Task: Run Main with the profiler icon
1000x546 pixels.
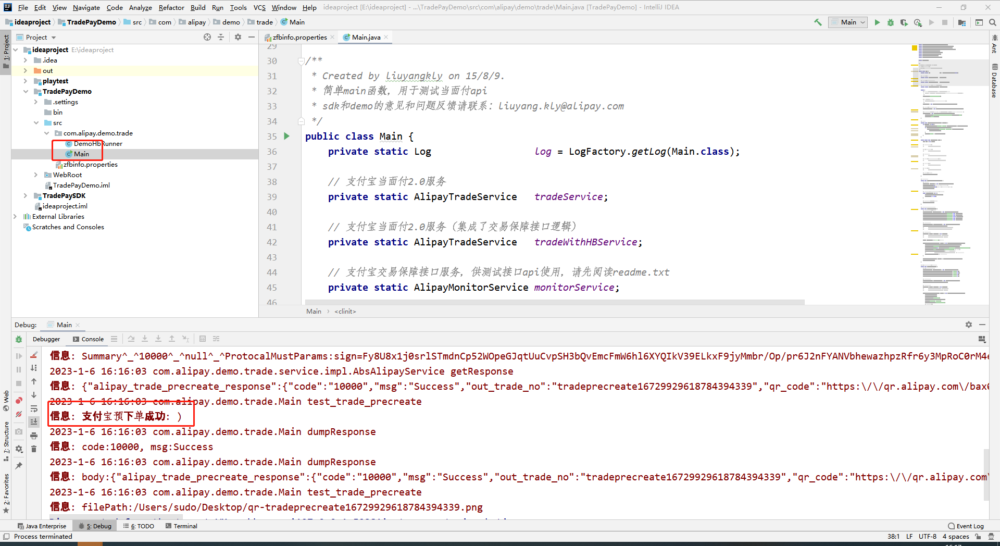Action: tap(918, 22)
